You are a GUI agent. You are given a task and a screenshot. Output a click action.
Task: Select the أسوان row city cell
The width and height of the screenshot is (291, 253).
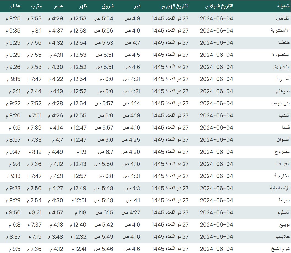click(x=283, y=140)
